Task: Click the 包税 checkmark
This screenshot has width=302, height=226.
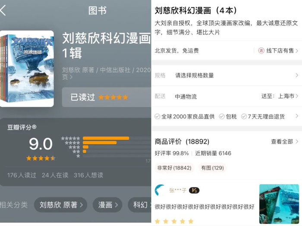Action: (222, 117)
